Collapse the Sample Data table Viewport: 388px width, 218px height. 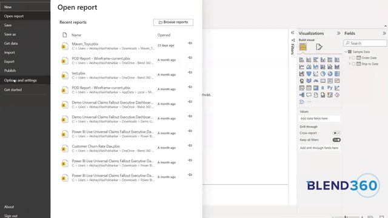click(x=346, y=52)
